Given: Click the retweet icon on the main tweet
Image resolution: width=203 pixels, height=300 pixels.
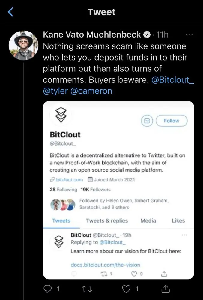Looking at the screenshot, I should coord(87,289).
